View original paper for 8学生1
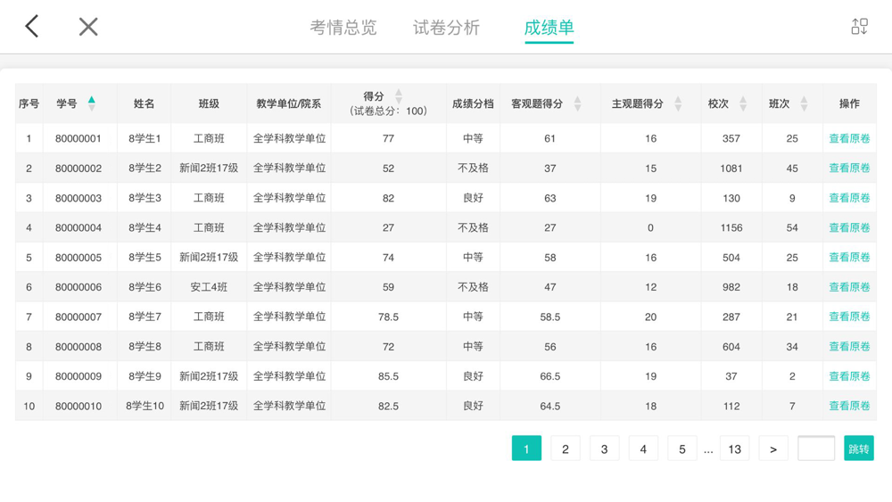 pos(849,139)
